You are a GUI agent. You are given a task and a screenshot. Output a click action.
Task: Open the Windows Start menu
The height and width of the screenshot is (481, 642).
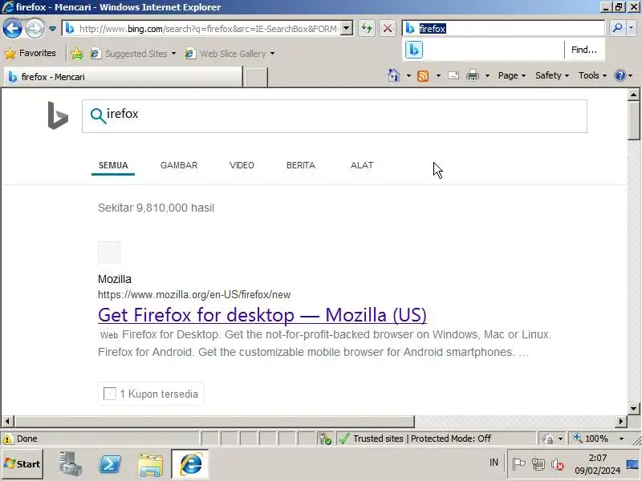click(x=22, y=464)
